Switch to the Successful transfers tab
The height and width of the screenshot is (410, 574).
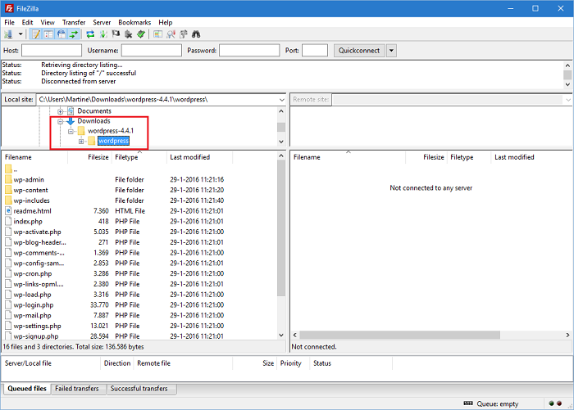tap(139, 389)
